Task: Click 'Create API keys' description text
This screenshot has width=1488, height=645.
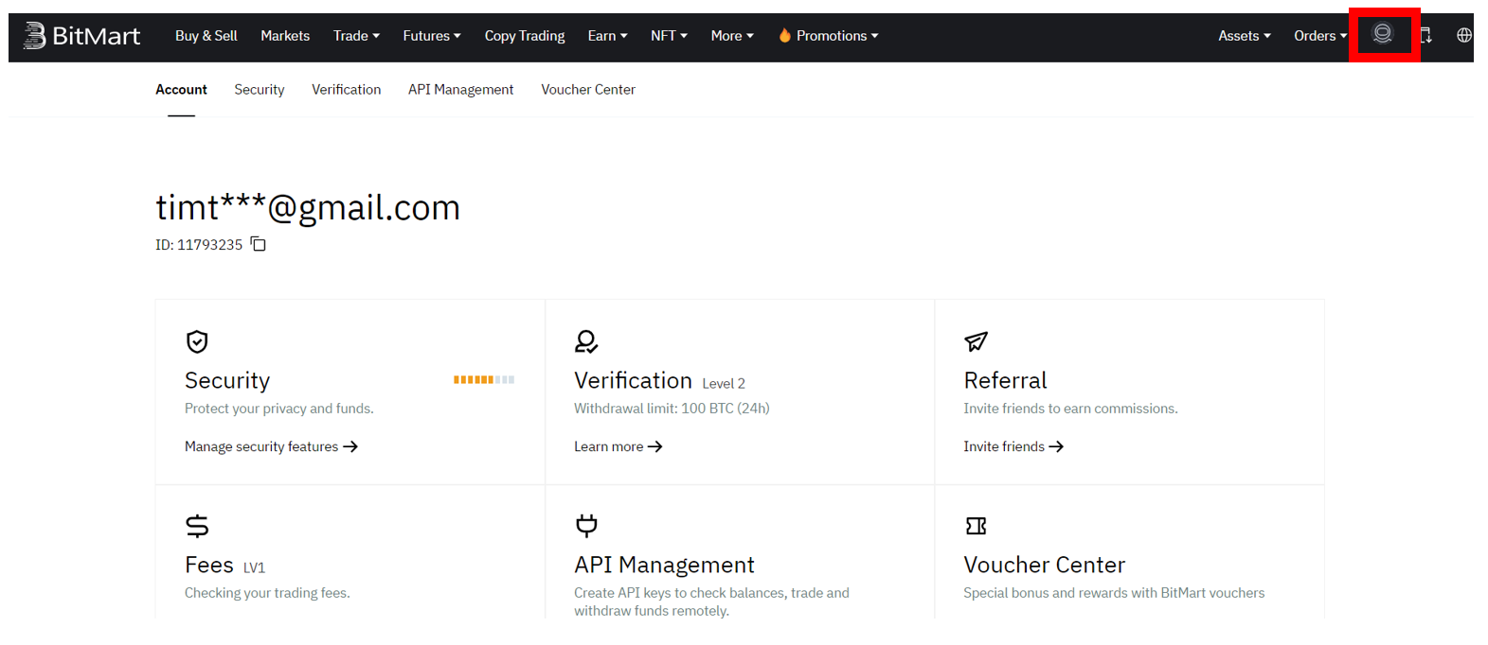Action: click(711, 601)
